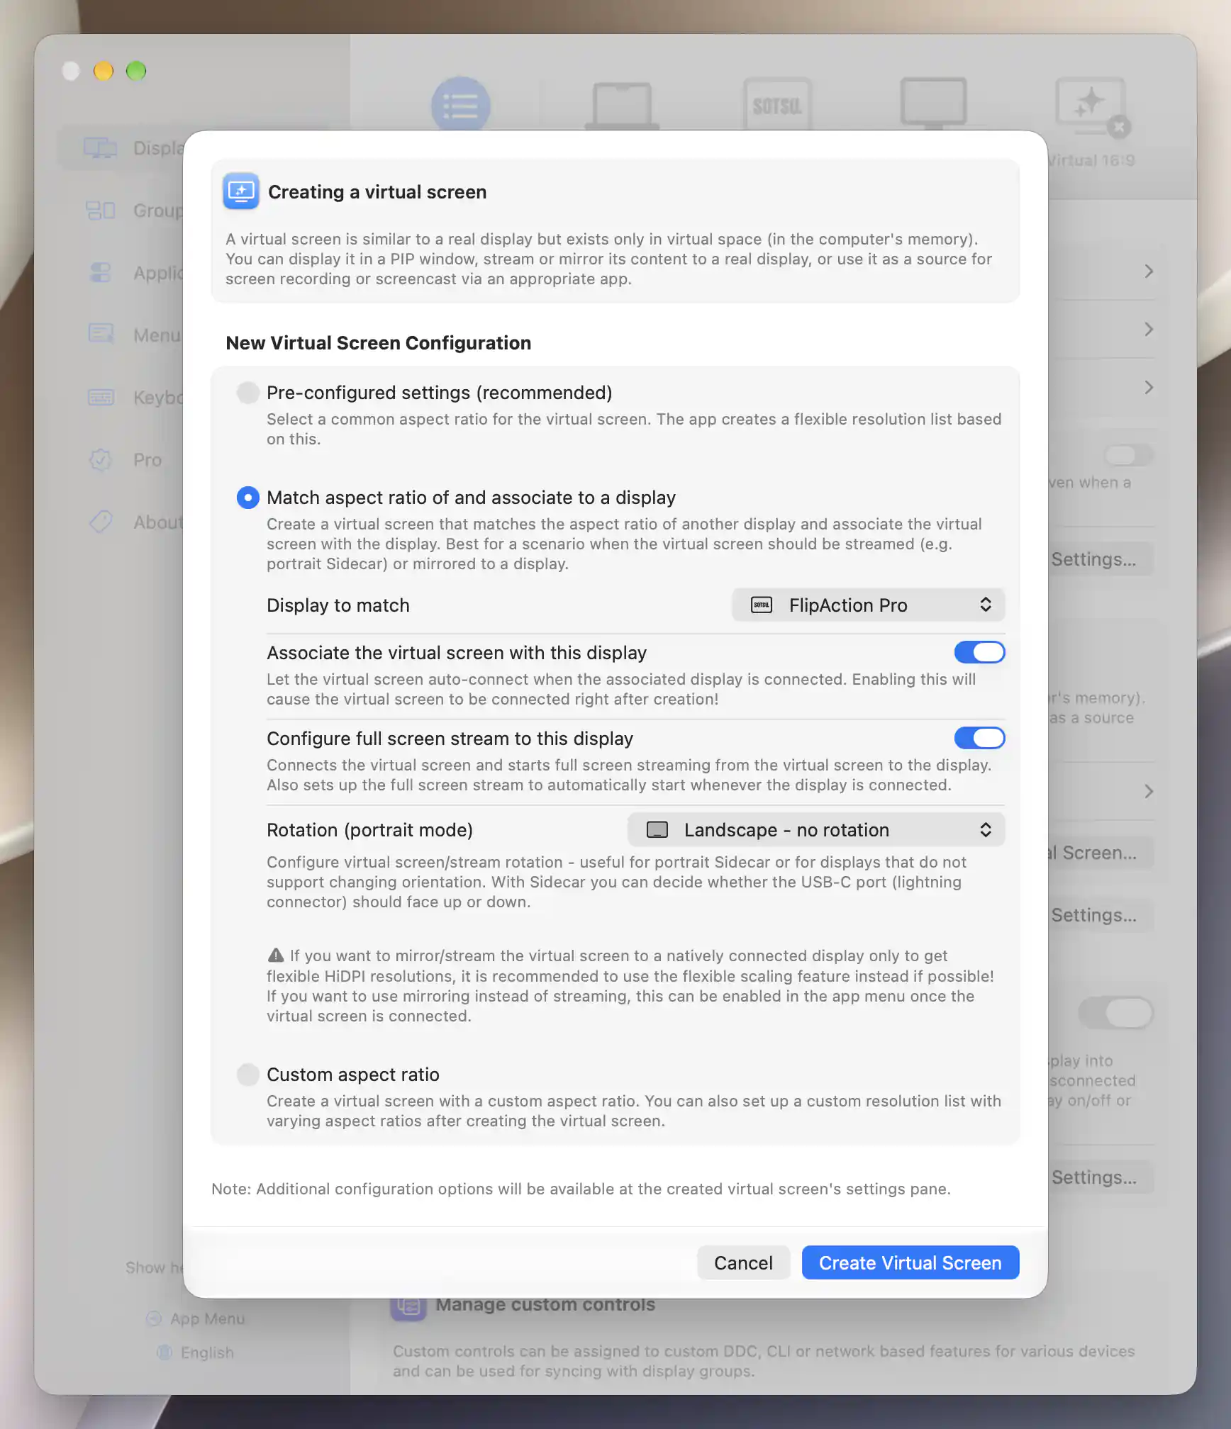1231x1429 pixels.
Task: Select the list overview icon in toolbar
Action: coord(461,105)
